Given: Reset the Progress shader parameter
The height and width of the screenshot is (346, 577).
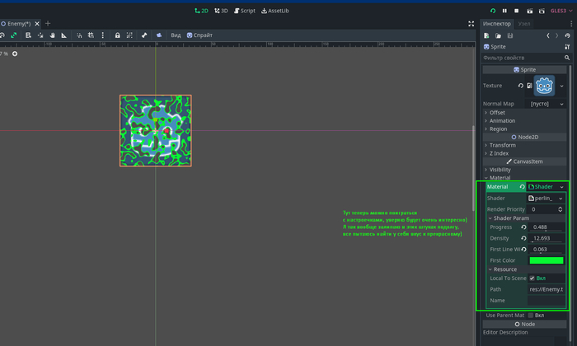Looking at the screenshot, I should coord(523,227).
